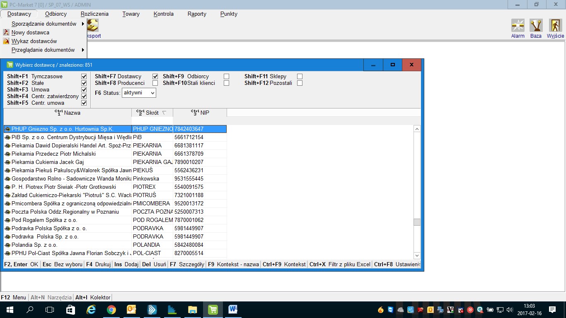
Task: Open the Towary menu
Action: coord(131,14)
